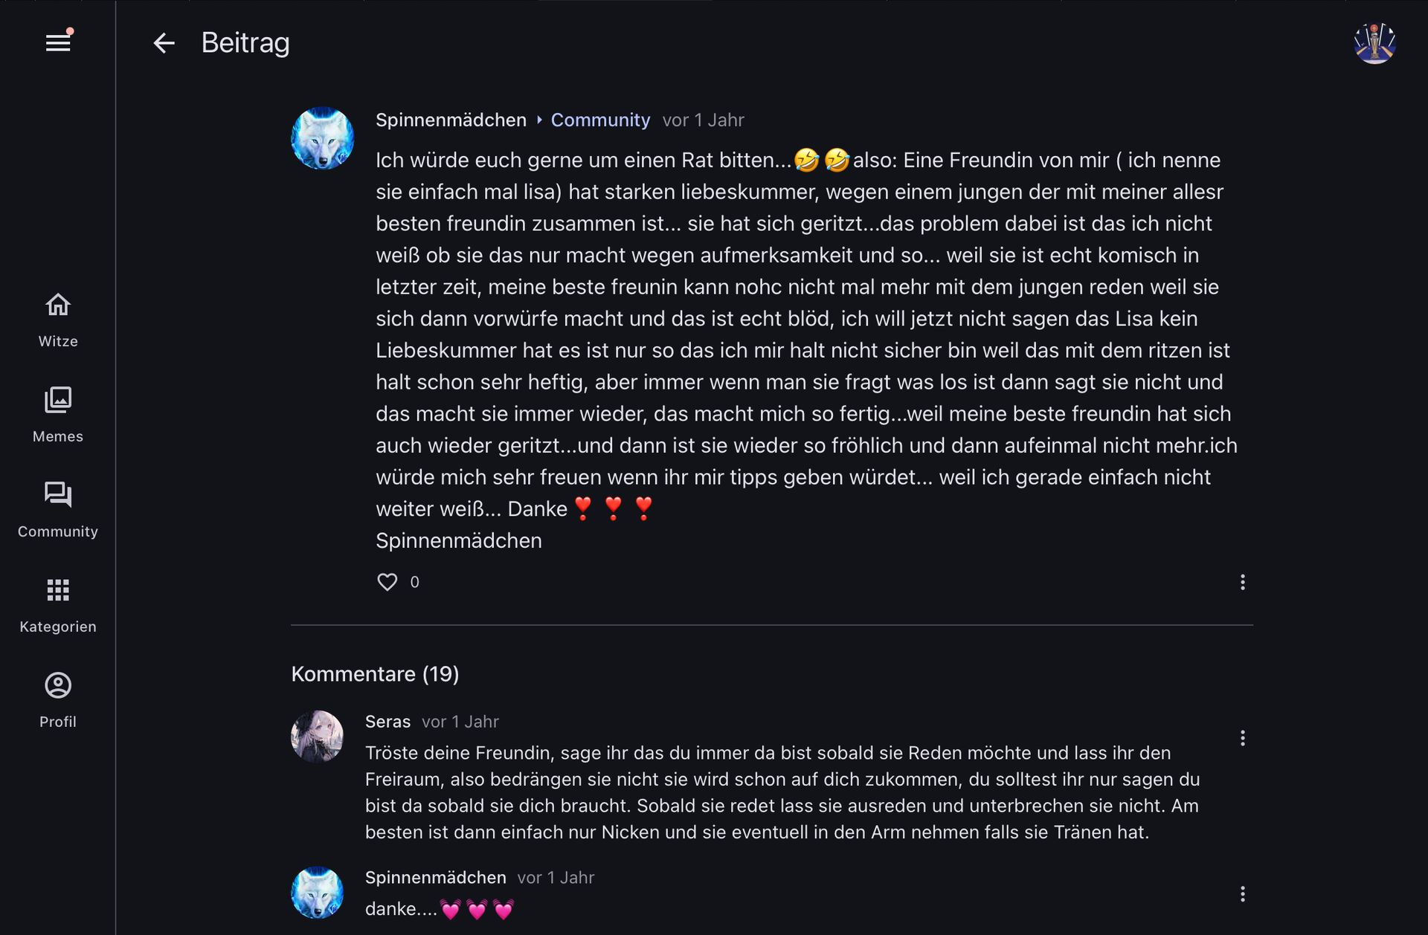The width and height of the screenshot is (1428, 935).
Task: Open Community in the sidebar
Action: pos(58,510)
